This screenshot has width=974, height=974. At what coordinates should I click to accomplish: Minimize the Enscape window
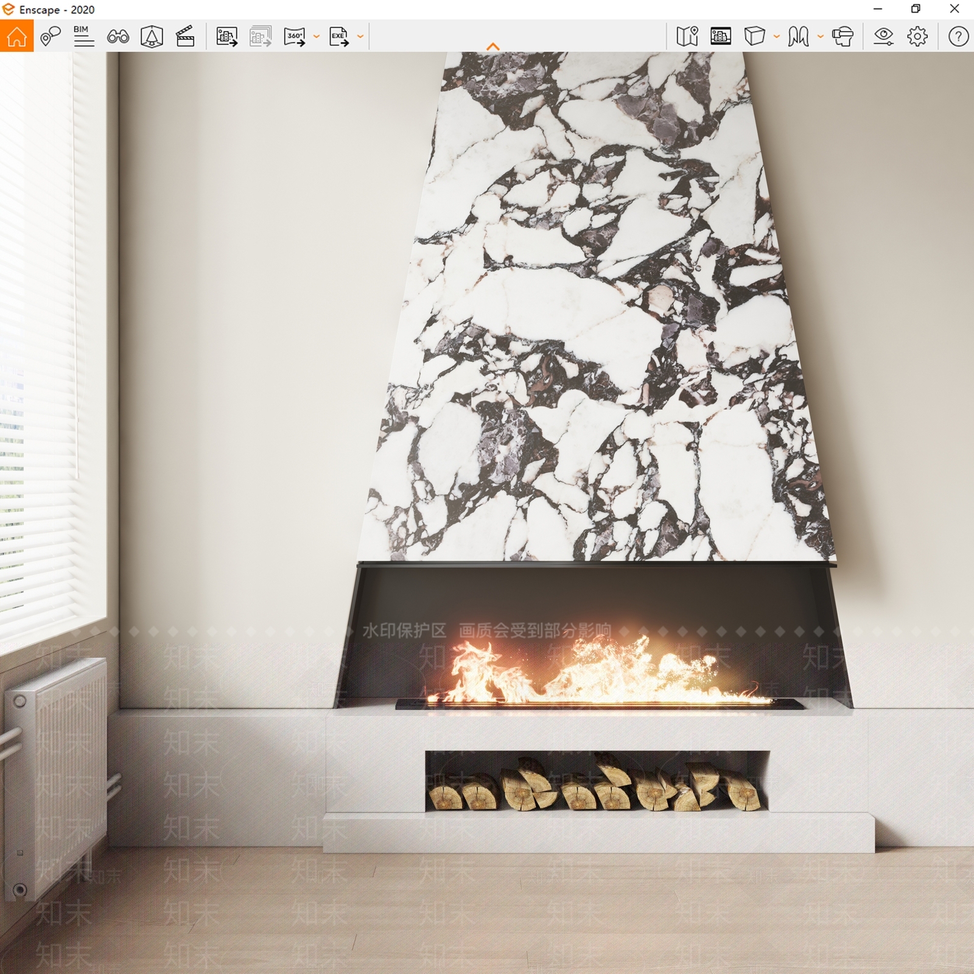click(x=878, y=9)
